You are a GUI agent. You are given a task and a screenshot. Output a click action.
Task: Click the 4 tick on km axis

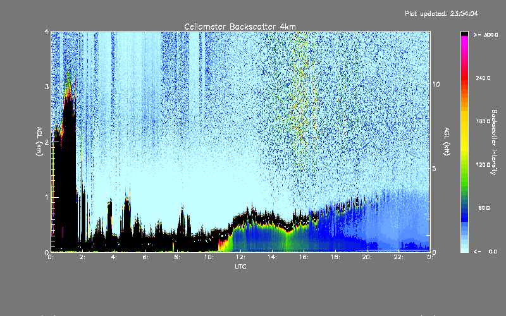coord(47,32)
